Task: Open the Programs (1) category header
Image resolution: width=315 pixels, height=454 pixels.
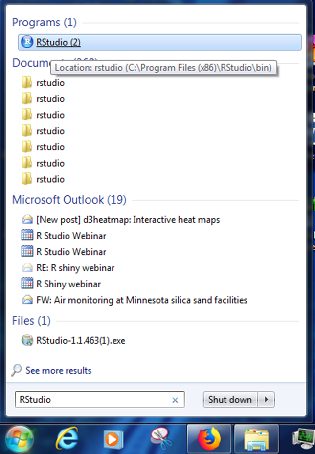Action: 44,23
